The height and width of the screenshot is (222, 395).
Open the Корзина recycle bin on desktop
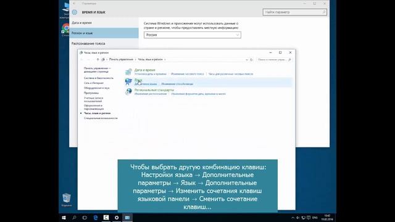(67, 200)
